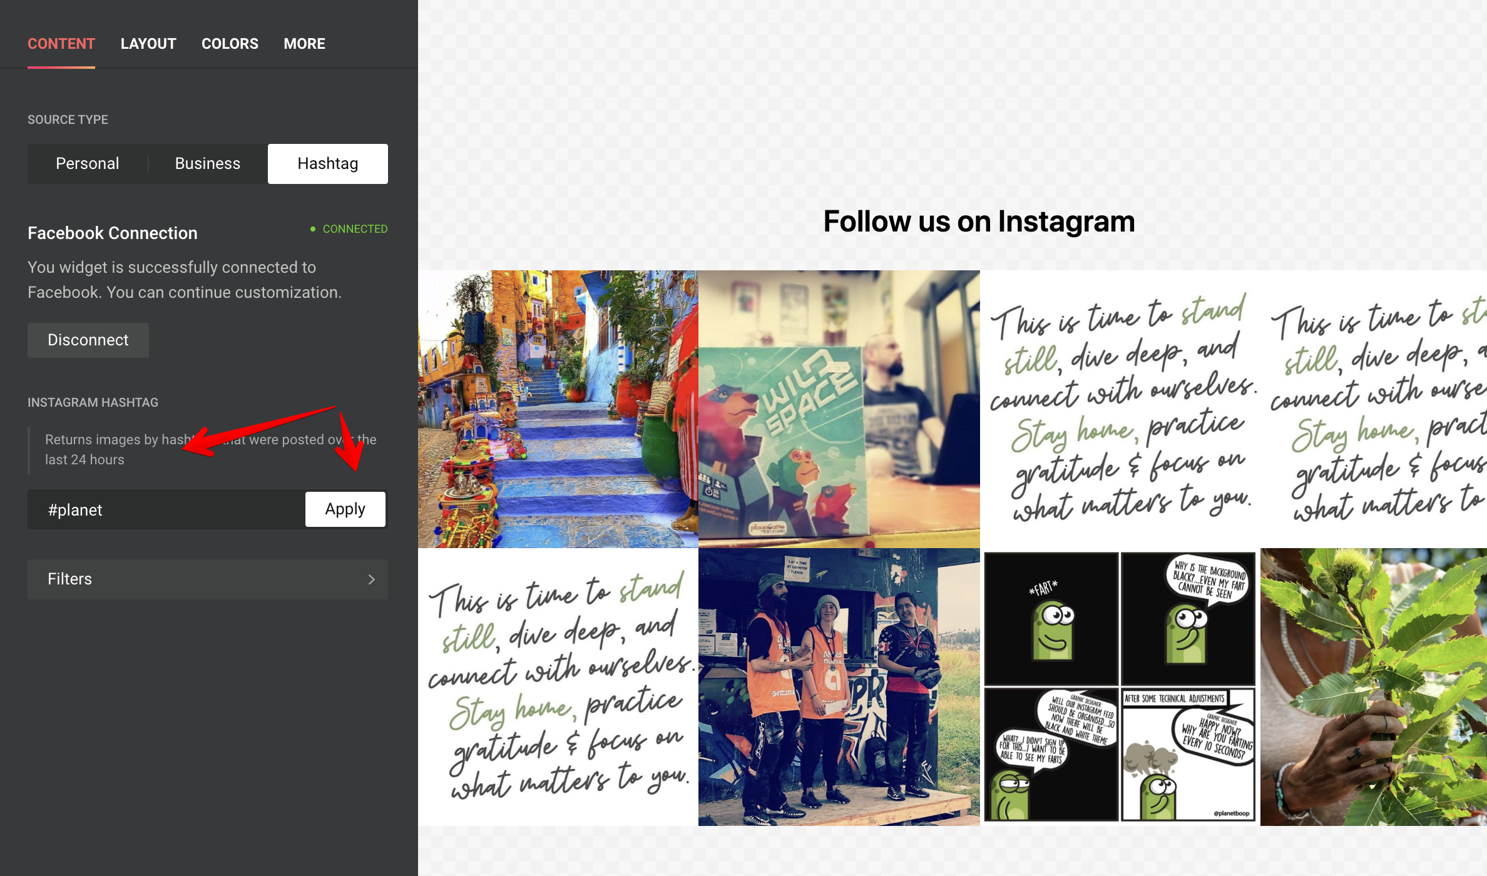Image resolution: width=1487 pixels, height=876 pixels.
Task: Open the colorful blue stairs photo
Action: coord(558,409)
